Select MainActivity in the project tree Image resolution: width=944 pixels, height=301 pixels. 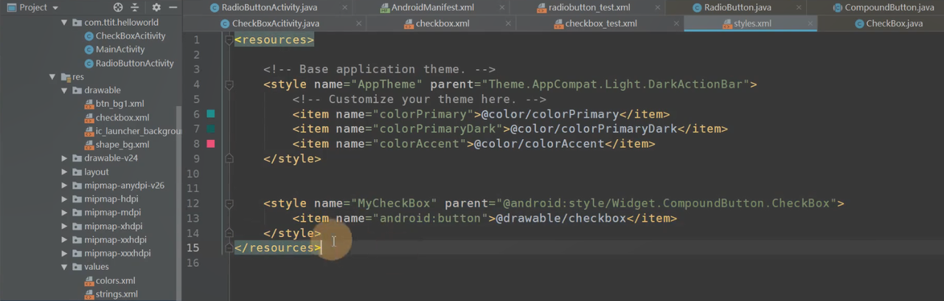pos(120,49)
